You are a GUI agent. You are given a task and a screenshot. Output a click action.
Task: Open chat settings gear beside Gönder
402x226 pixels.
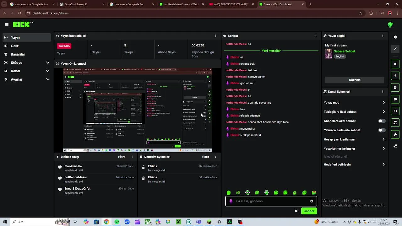click(x=296, y=211)
